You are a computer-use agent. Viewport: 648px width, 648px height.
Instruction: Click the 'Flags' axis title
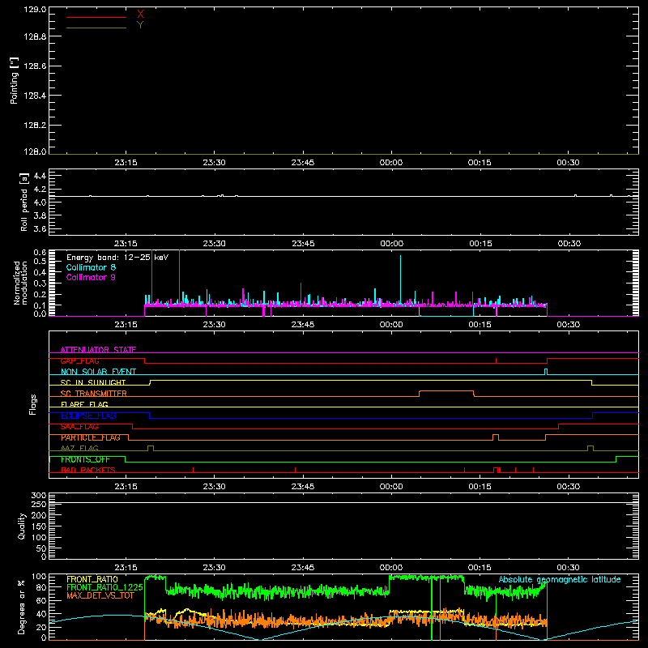[x=32, y=404]
